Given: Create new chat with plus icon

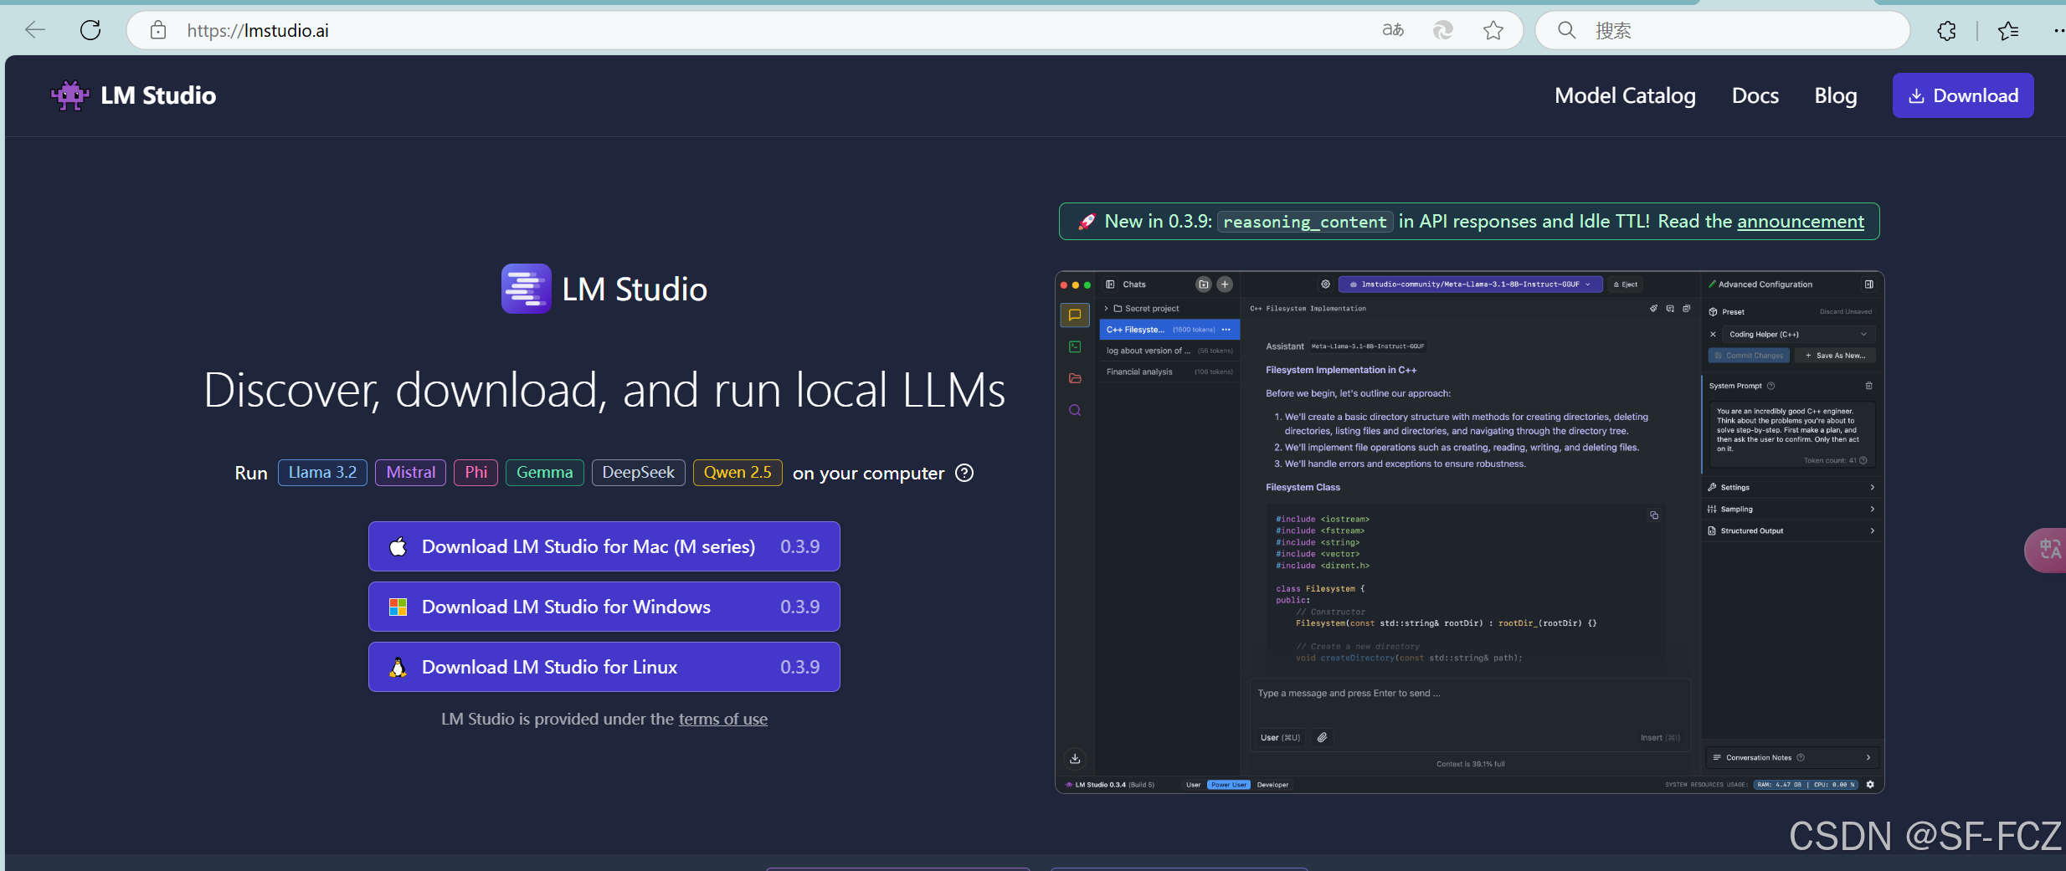Looking at the screenshot, I should click(1225, 284).
